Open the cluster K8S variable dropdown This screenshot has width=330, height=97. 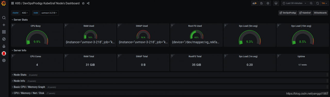click(25, 13)
